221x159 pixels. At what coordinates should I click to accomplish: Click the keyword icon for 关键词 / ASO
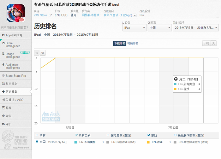click(x=3, y=100)
